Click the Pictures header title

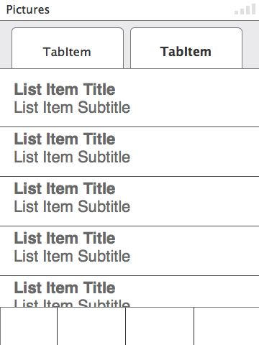(x=28, y=10)
